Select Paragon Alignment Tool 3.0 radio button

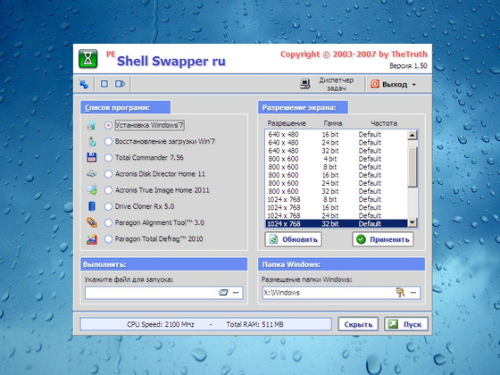108,222
